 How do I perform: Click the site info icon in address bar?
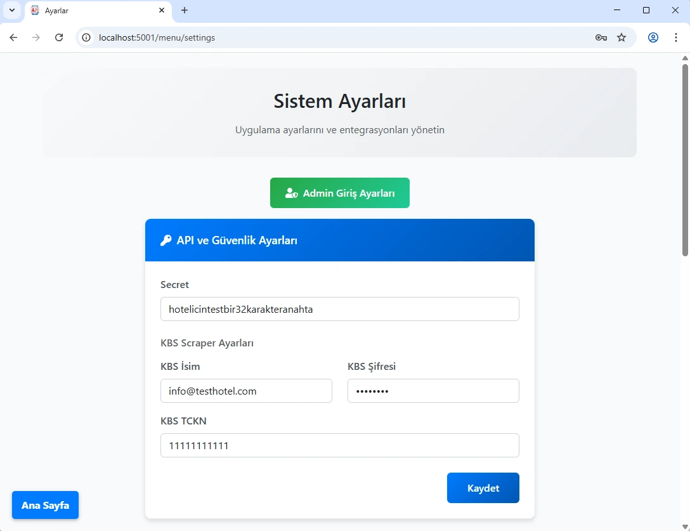pyautogui.click(x=87, y=37)
